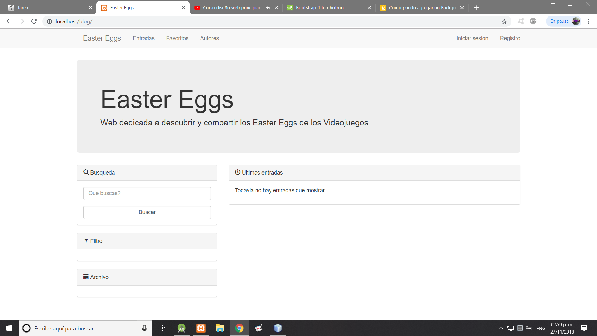Reload the localhost blog page
Screen dimensions: 597x336
pos(34,21)
